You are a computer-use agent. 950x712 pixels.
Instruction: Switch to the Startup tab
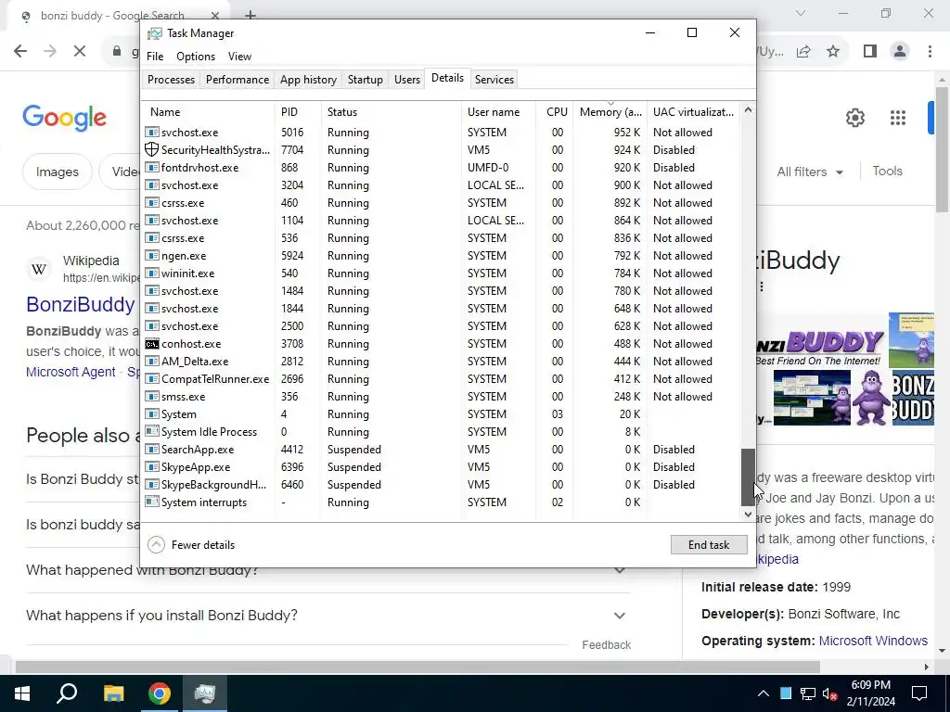[x=366, y=80]
